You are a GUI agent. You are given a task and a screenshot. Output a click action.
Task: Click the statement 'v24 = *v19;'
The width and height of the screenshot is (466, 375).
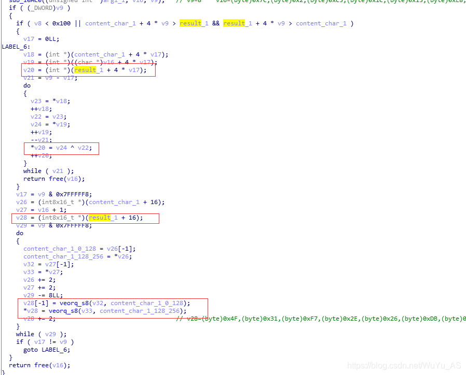coord(50,124)
